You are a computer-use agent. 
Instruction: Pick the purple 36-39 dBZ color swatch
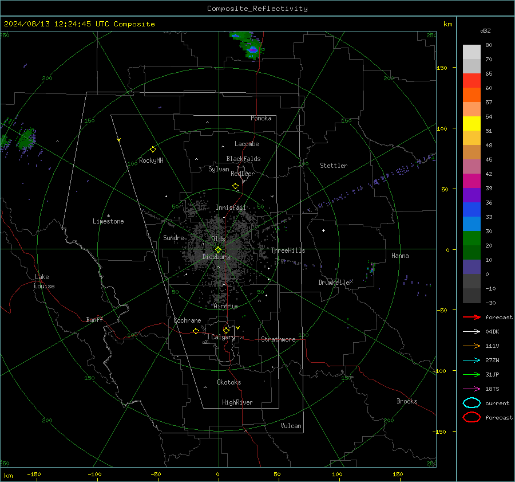pos(472,195)
